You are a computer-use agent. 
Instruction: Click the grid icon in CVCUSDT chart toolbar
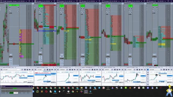pos(48,70)
